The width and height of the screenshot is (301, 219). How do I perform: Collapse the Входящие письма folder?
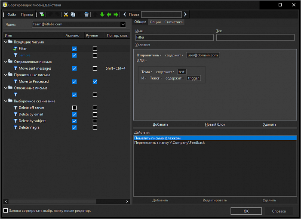(x=6, y=42)
